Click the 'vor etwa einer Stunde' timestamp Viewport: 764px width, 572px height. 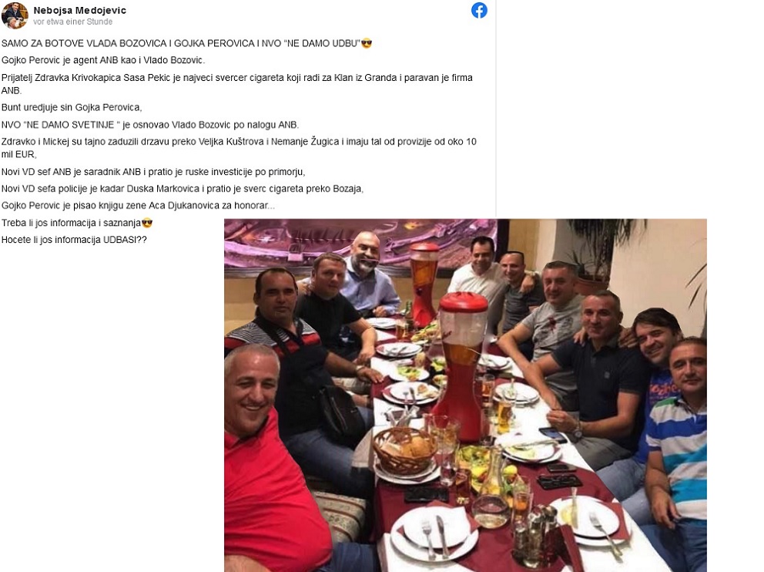pyautogui.click(x=72, y=22)
